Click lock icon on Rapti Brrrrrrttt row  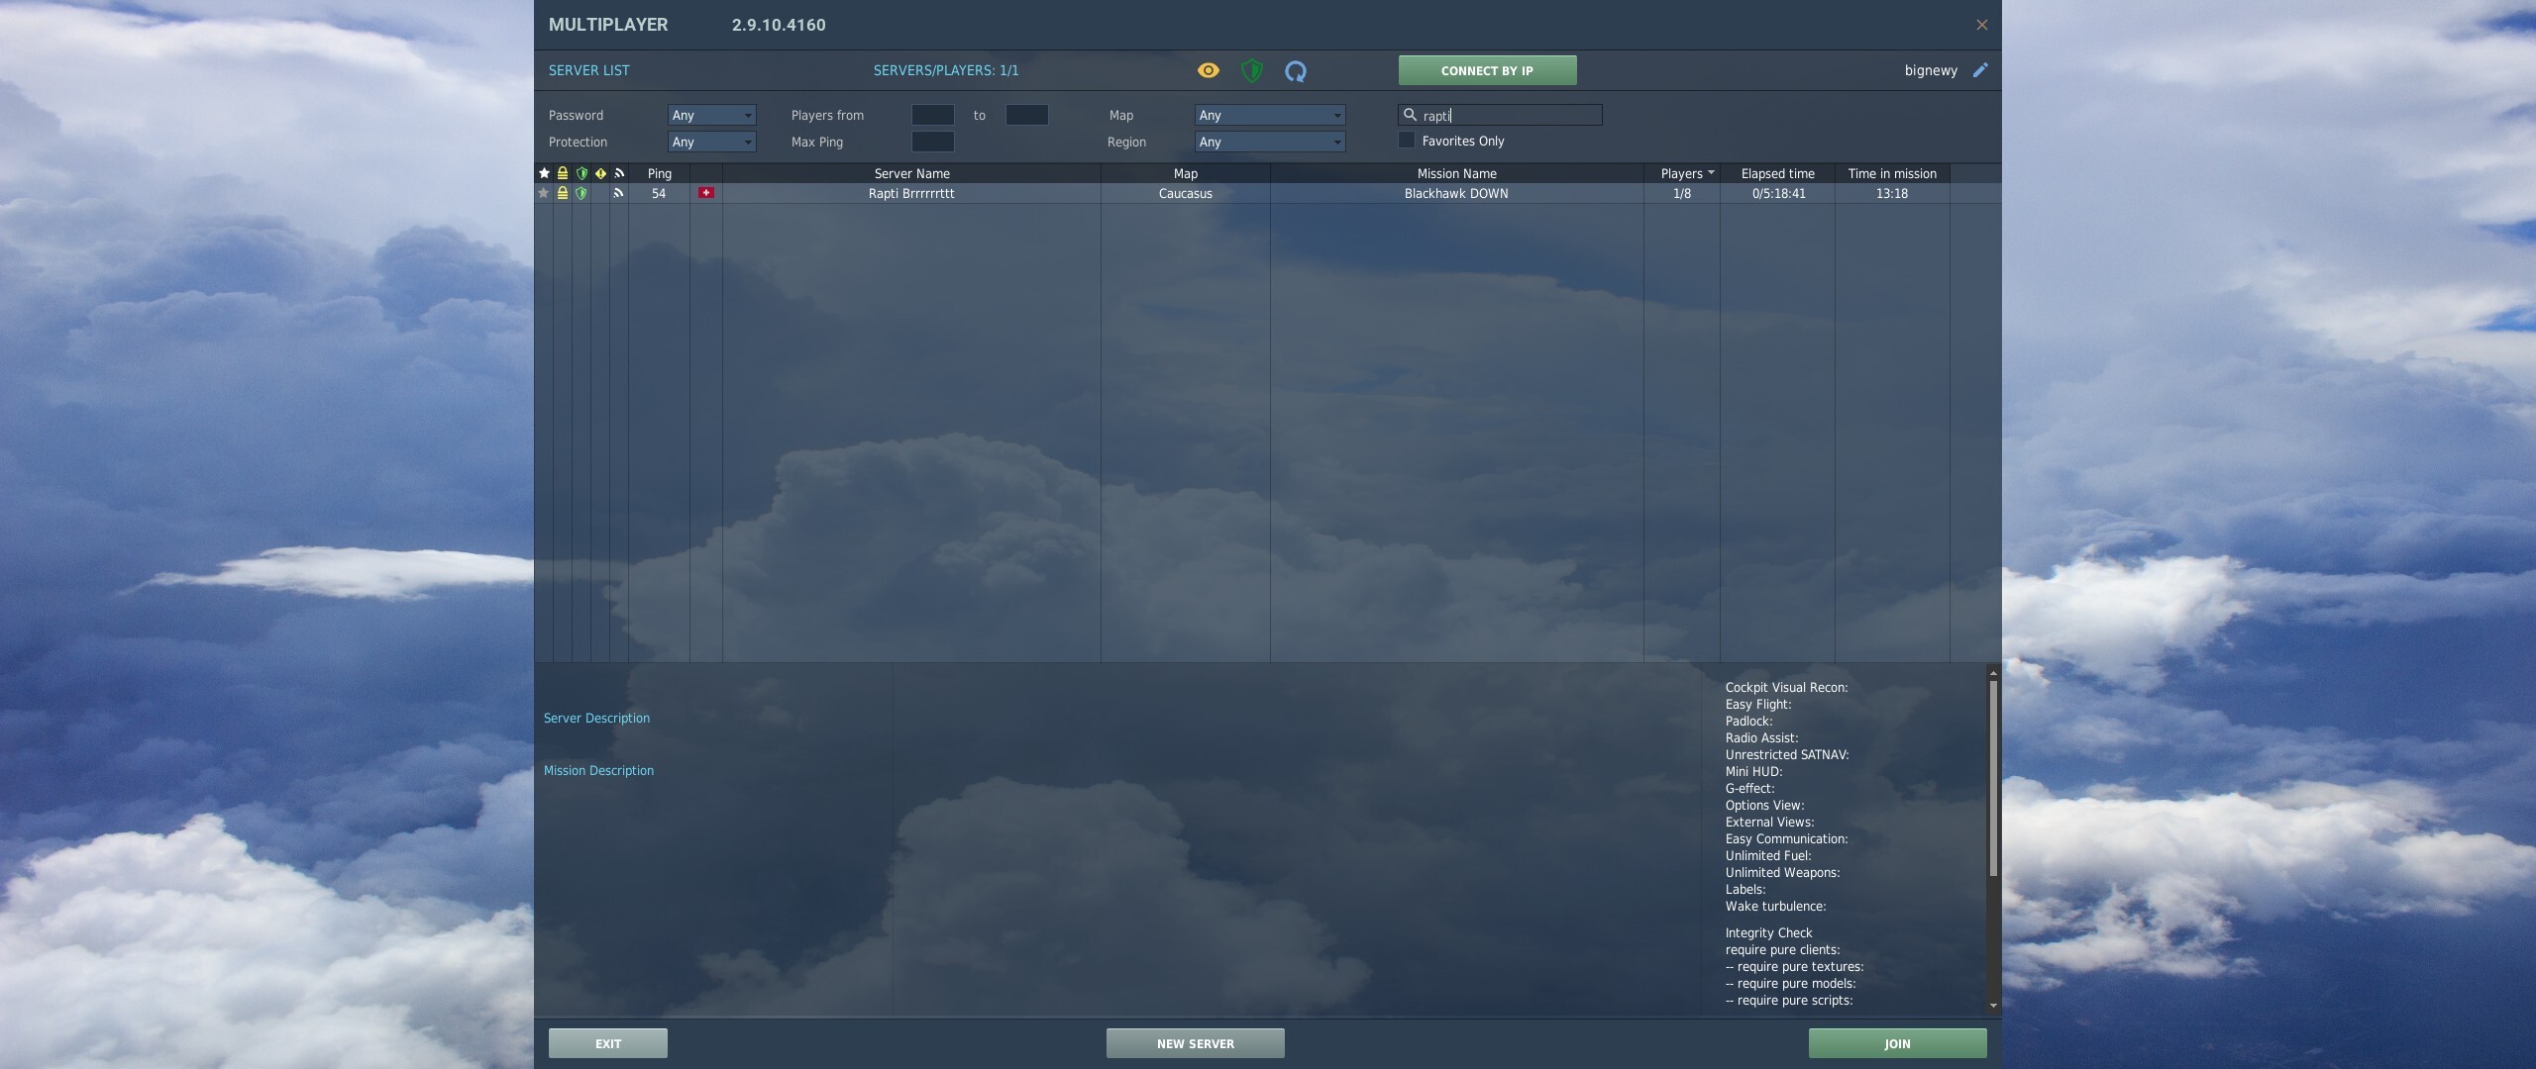pos(563,193)
